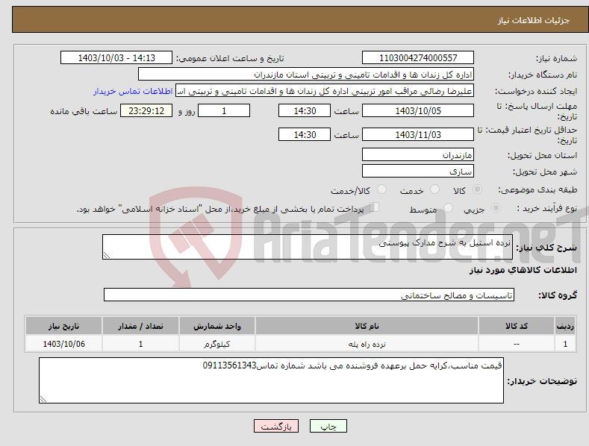
Task: Click the goods group تاسیسات و مصالح ساختمانی field
Action: pos(309,295)
